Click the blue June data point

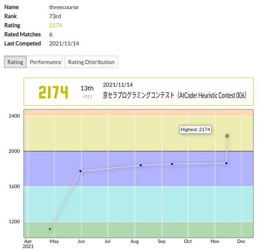[80, 171]
